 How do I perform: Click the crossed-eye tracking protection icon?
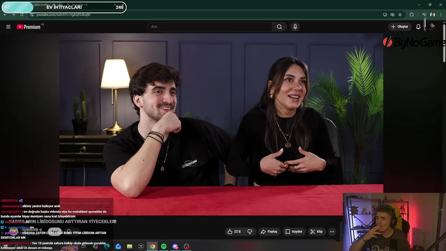[392, 15]
